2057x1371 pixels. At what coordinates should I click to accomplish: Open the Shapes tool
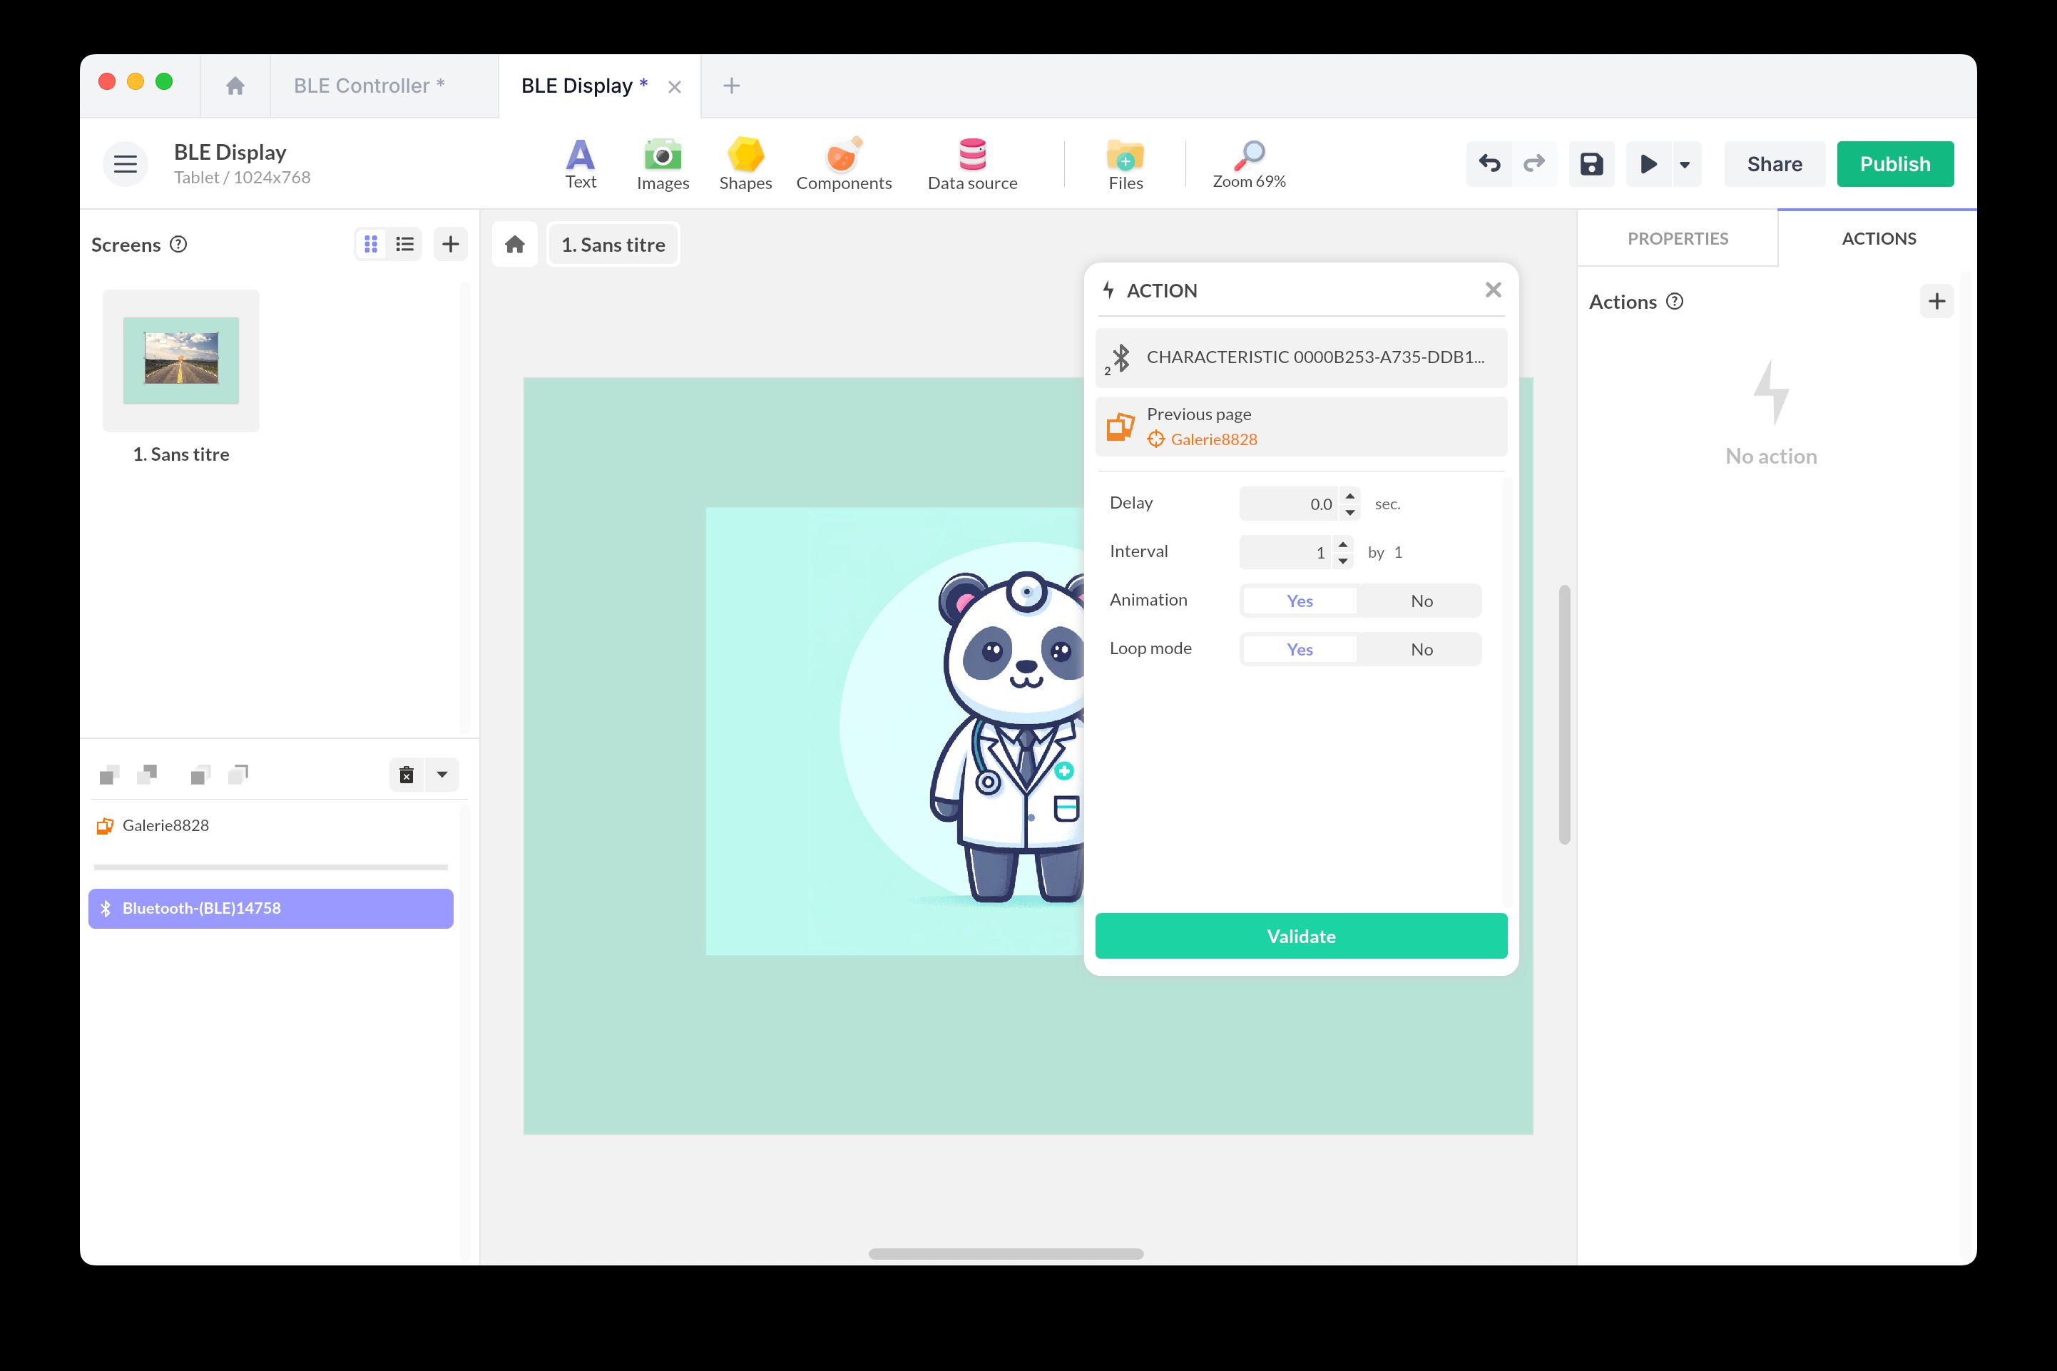(745, 163)
